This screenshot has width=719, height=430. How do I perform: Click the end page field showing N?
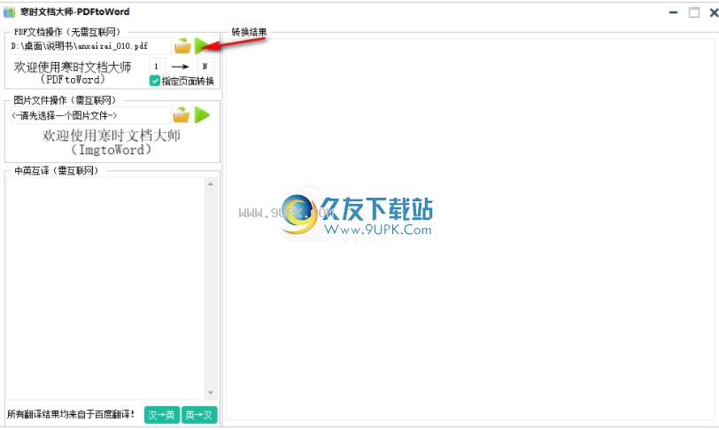click(205, 66)
